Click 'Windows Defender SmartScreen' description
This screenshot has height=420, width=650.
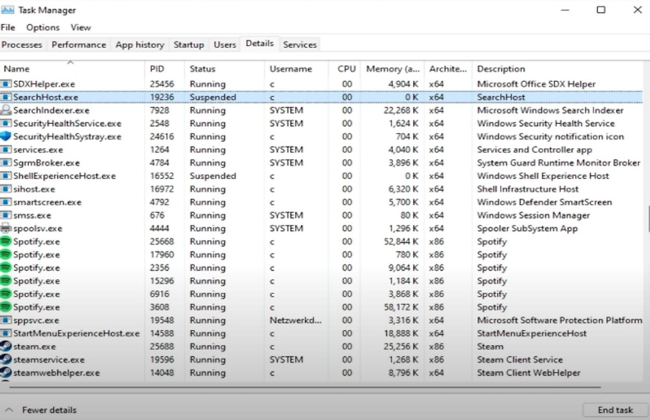[x=544, y=202]
